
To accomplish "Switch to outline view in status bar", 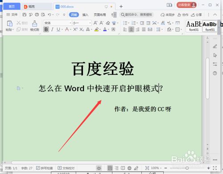I will click(x=117, y=168).
